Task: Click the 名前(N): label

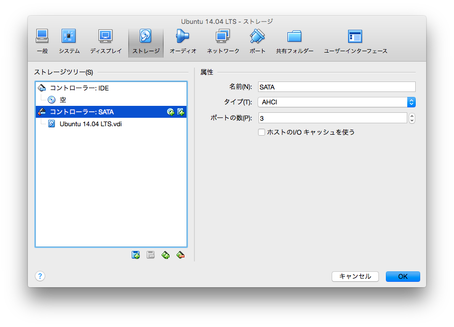Action: pos(241,87)
